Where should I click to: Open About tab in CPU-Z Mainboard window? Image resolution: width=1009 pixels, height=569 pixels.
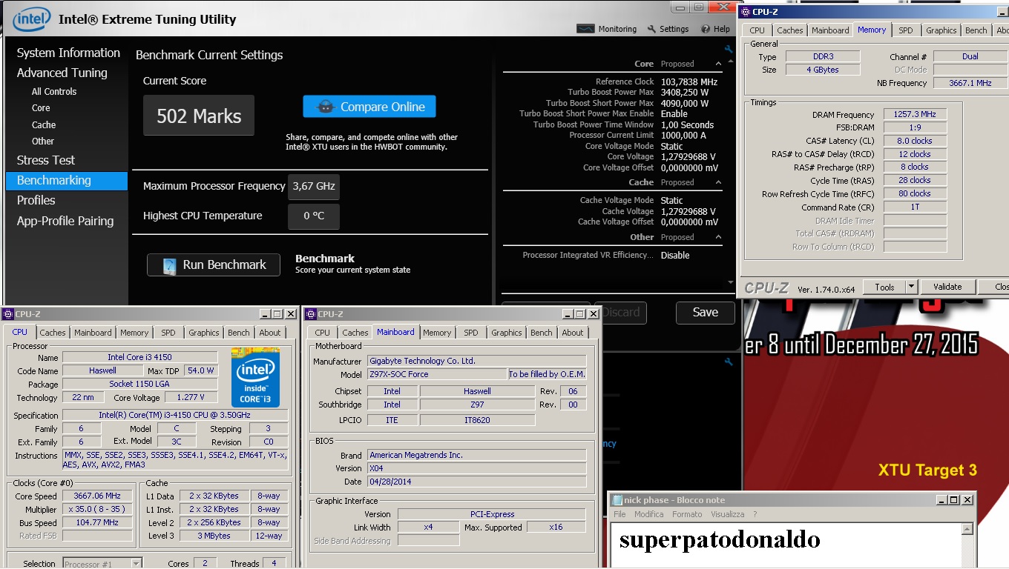573,333
